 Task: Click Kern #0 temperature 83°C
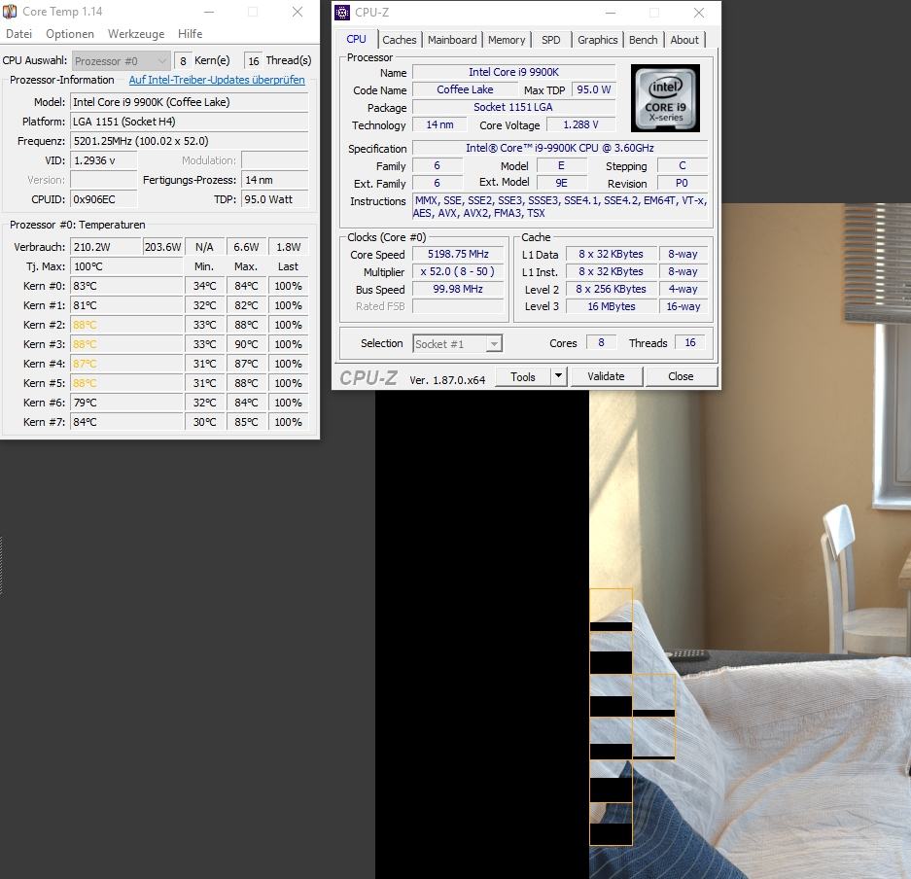coord(126,286)
